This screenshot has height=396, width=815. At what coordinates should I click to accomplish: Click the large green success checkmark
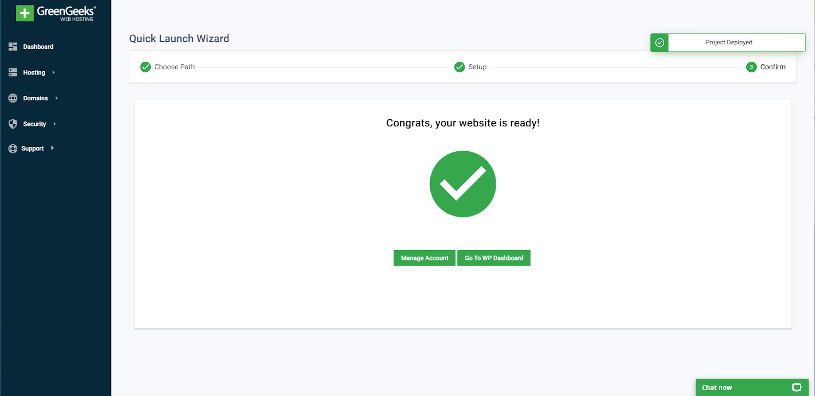point(463,184)
